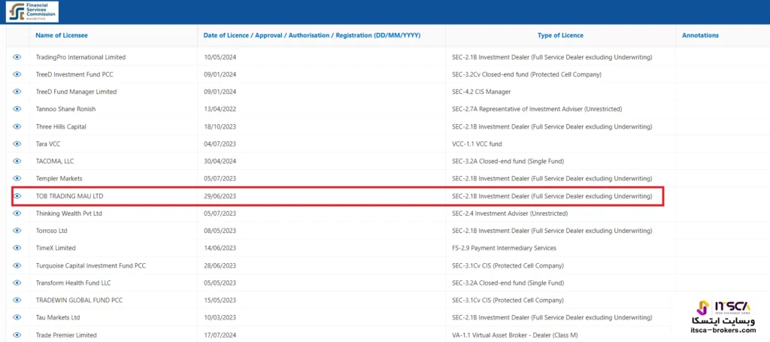Click eye icon beside Tannoo Shane Ronish

(17, 109)
